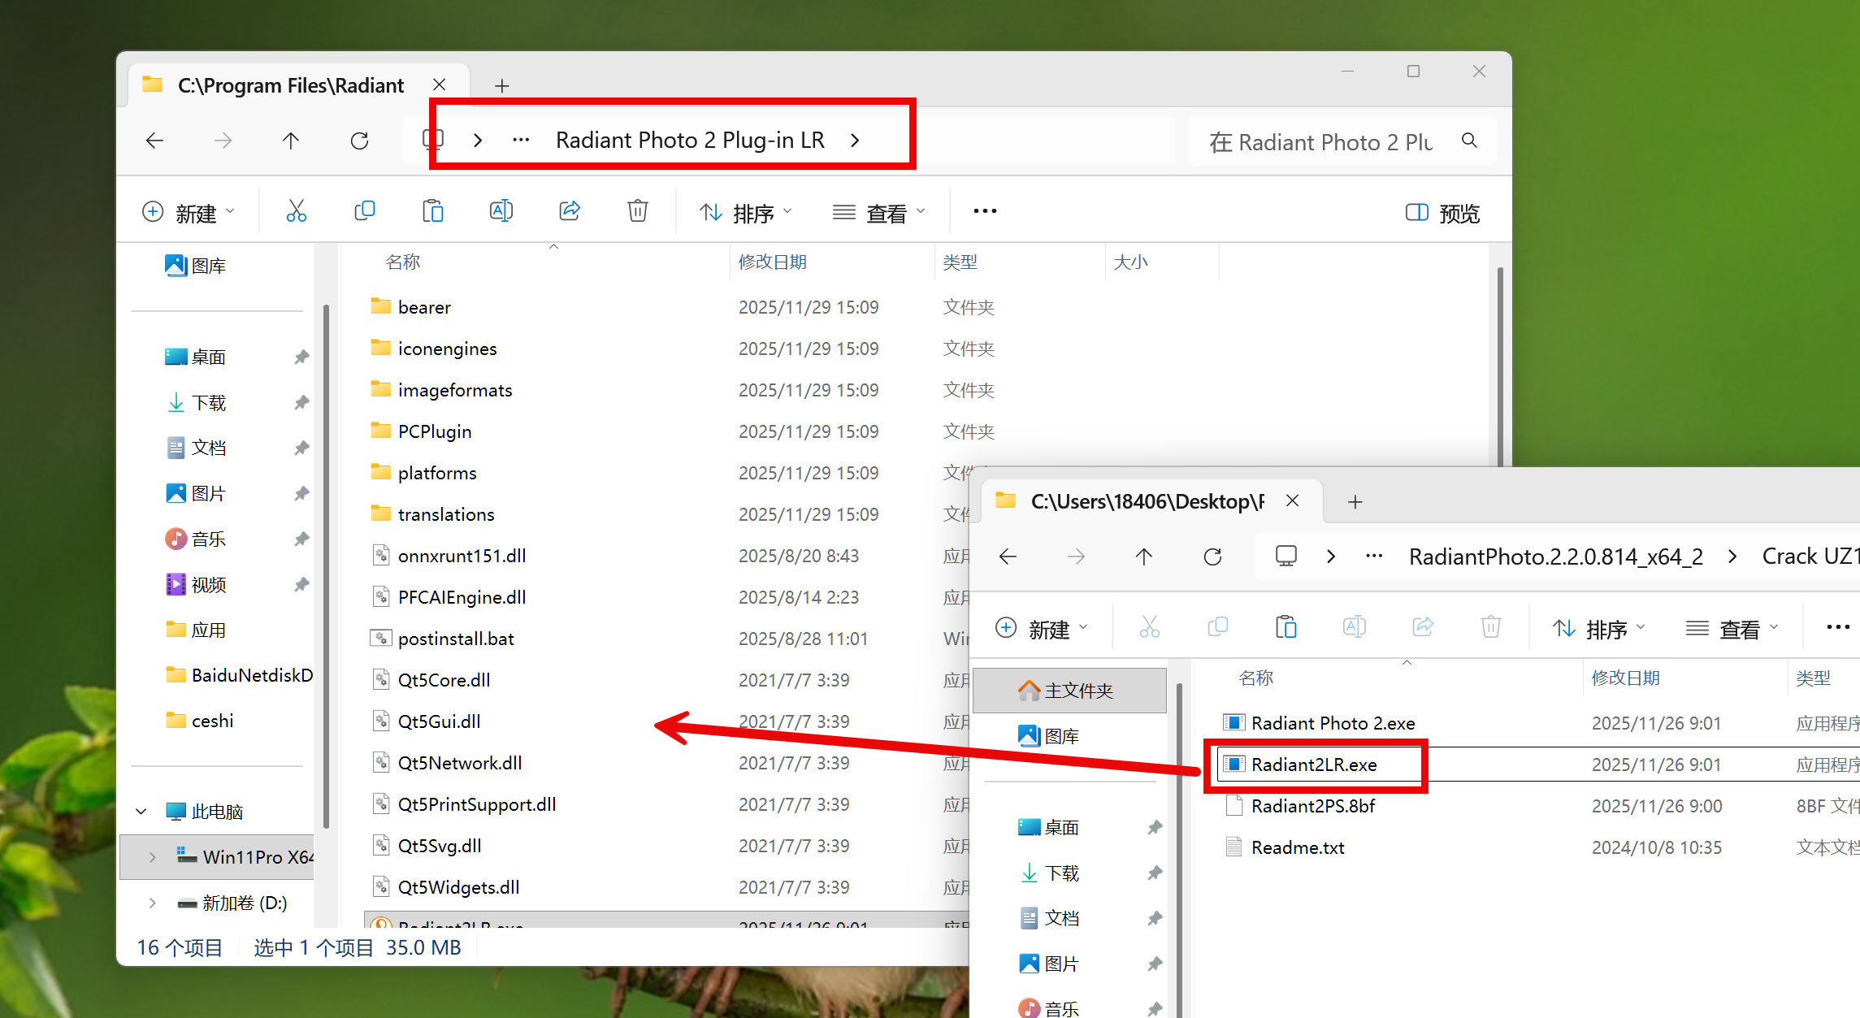This screenshot has height=1018, width=1860.
Task: Collapse the 此电脑 tree node
Action: tap(141, 812)
